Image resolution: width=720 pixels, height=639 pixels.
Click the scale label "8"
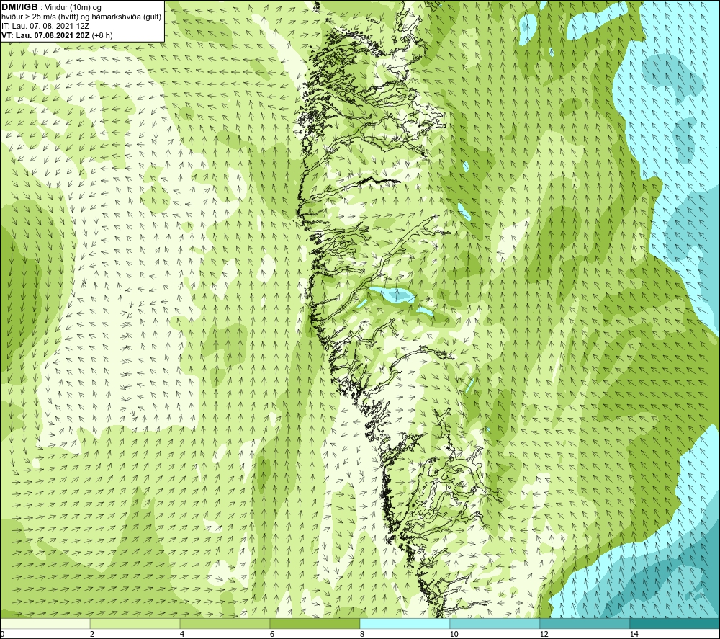point(362,634)
